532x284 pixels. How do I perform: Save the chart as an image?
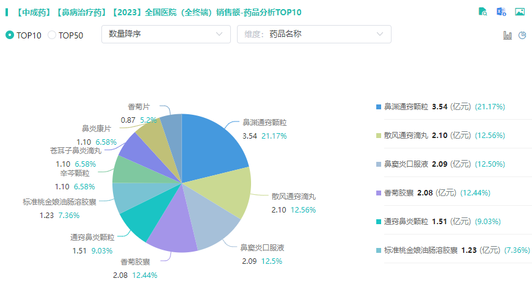click(520, 12)
